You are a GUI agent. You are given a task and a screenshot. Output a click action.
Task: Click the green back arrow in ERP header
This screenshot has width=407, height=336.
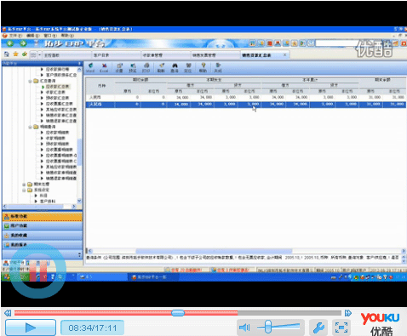pyautogui.click(x=10, y=43)
